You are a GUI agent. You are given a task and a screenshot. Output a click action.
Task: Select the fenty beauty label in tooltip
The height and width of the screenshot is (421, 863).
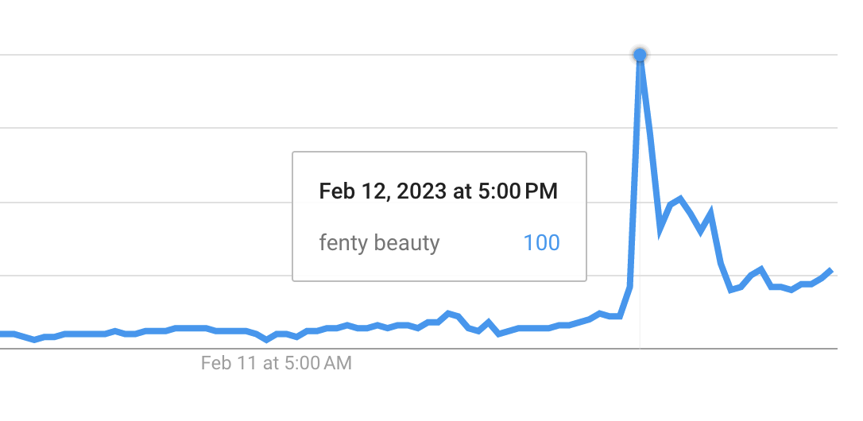[x=379, y=242]
